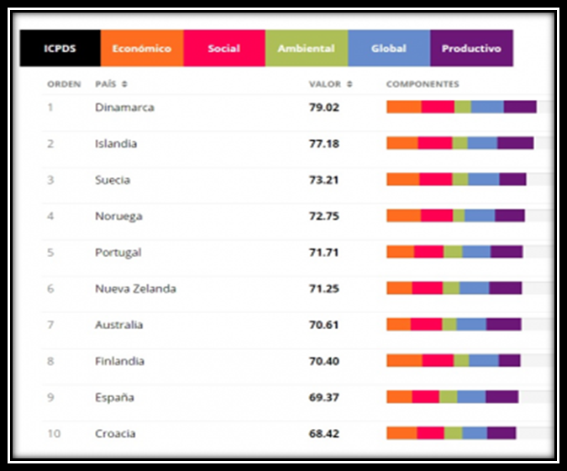The height and width of the screenshot is (471, 567).
Task: Click the orange segment of Dinamarca's bar
Action: click(x=403, y=107)
